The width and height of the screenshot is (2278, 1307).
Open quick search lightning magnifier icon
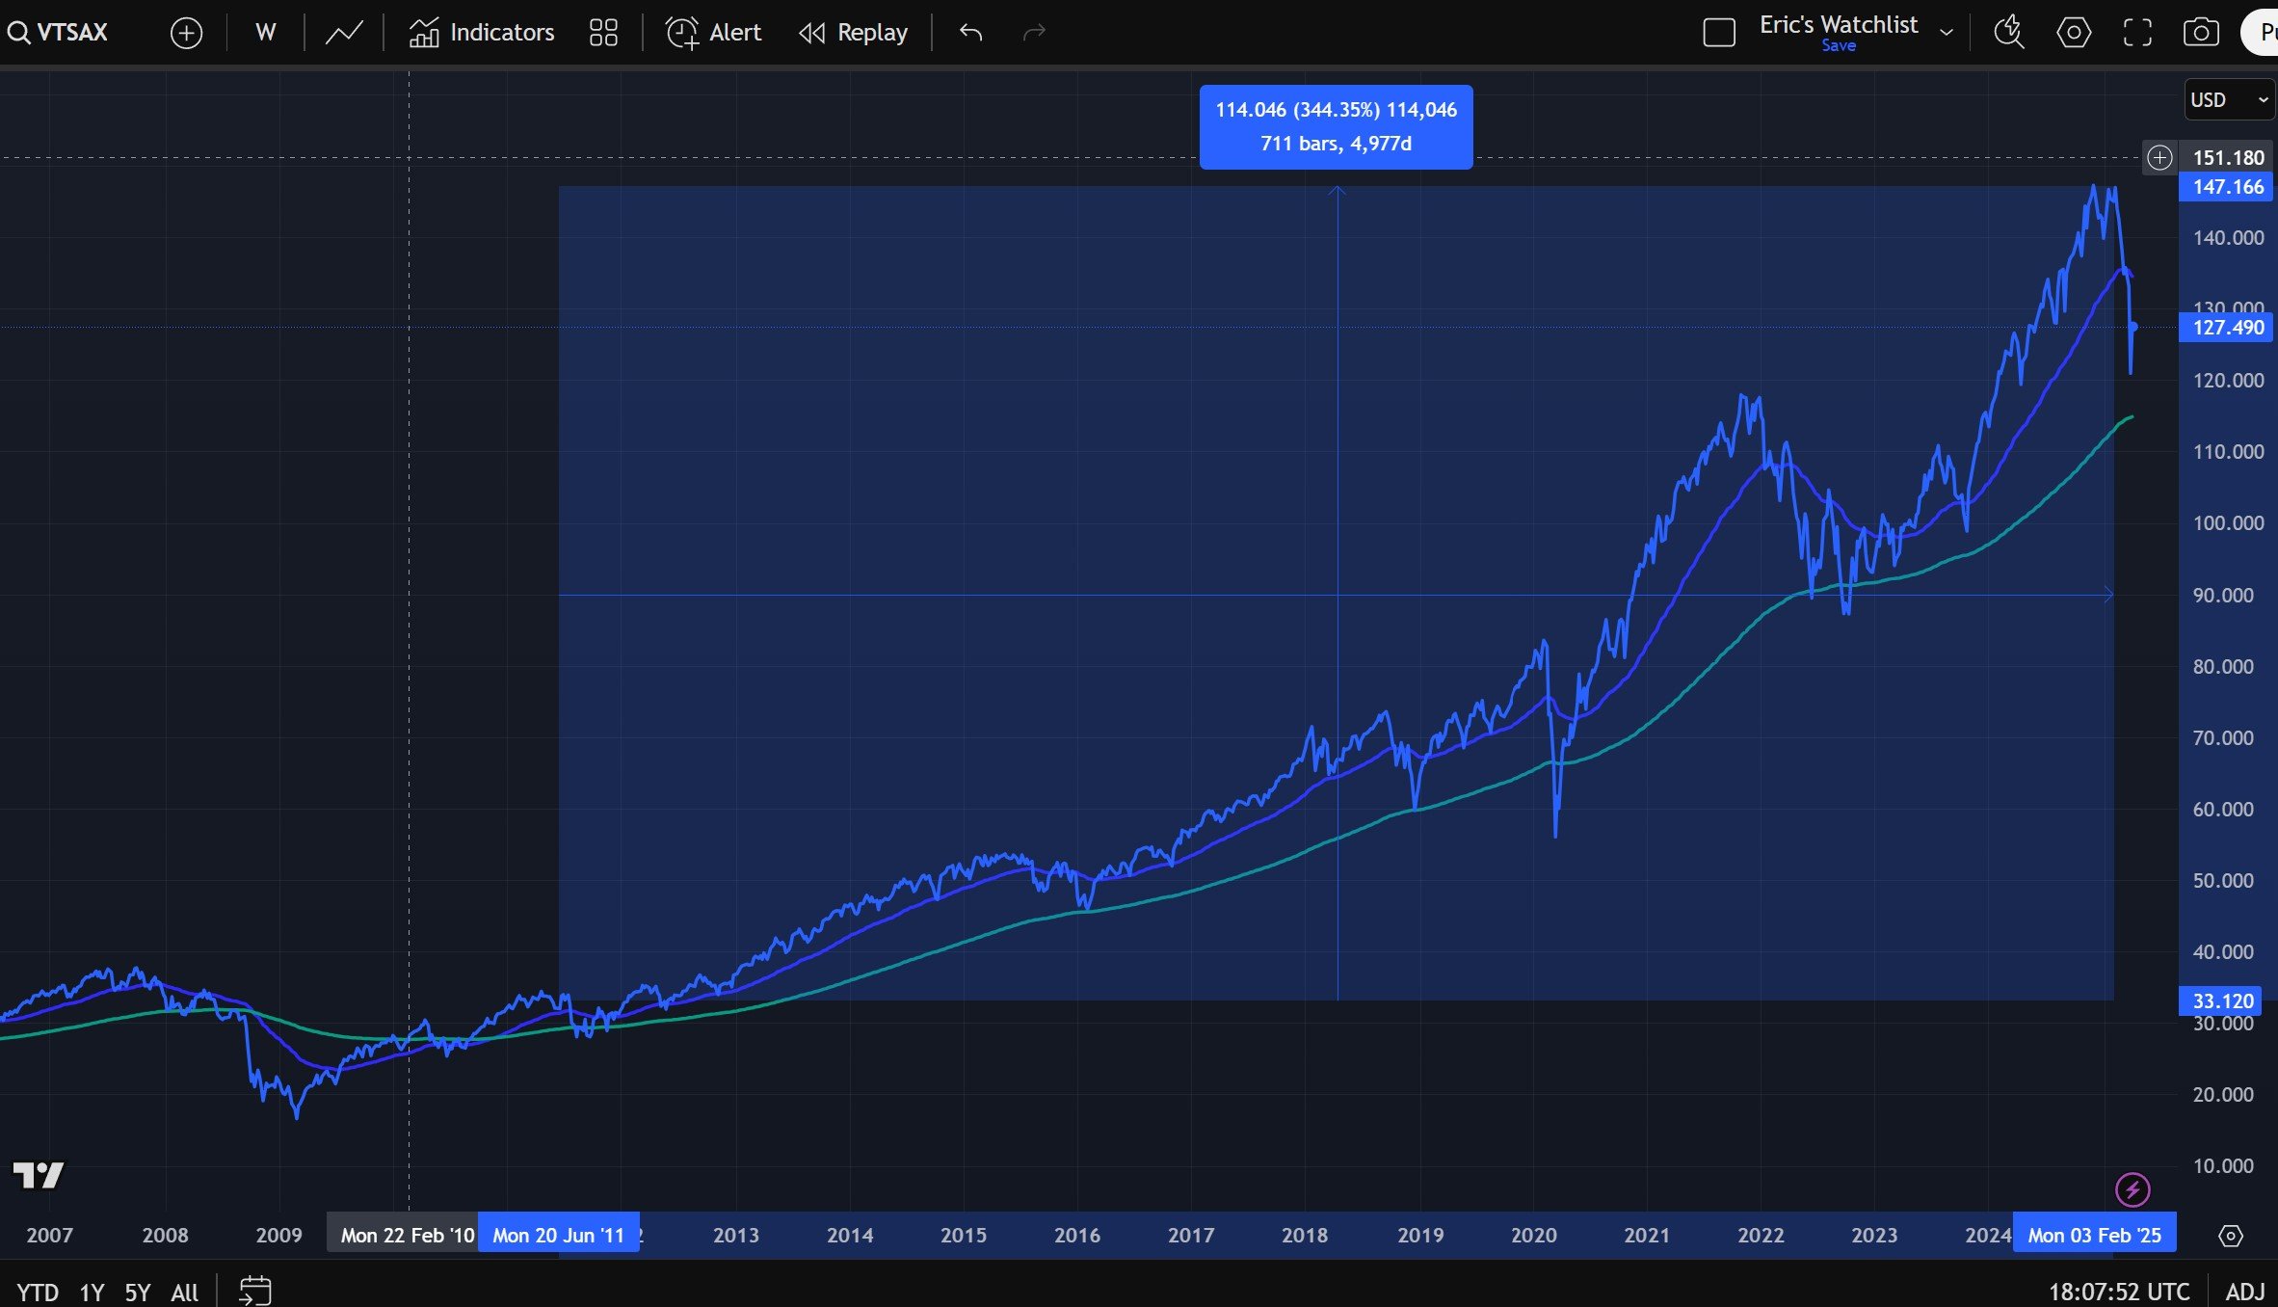click(2009, 33)
